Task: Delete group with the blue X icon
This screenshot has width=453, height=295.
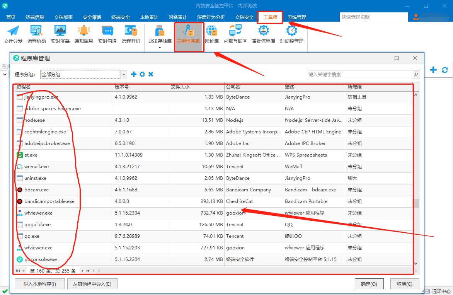Action: point(151,74)
